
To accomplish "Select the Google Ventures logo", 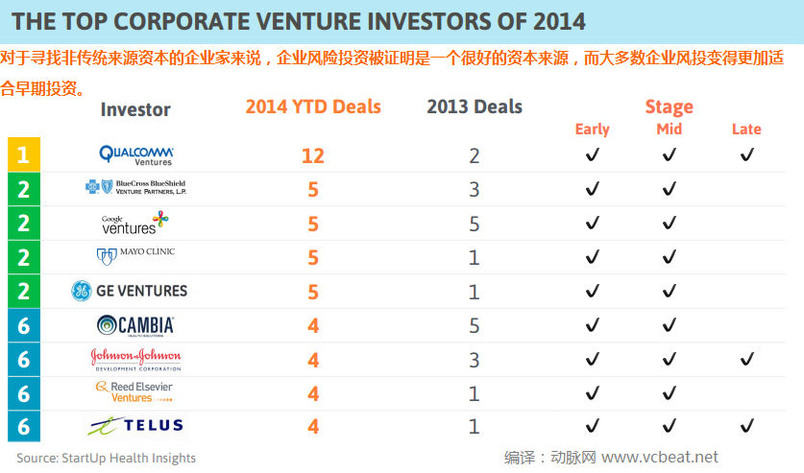I will click(x=135, y=223).
